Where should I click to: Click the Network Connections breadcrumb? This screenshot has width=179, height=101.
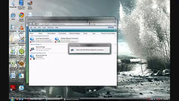coord(58,24)
